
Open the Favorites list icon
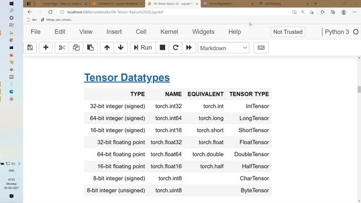tap(323, 12)
